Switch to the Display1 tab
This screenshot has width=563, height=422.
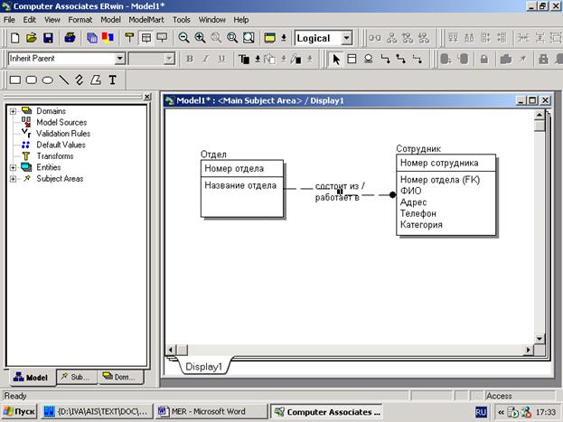(204, 368)
